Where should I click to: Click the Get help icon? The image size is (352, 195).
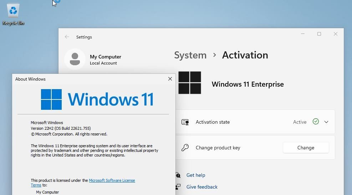pyautogui.click(x=178, y=175)
